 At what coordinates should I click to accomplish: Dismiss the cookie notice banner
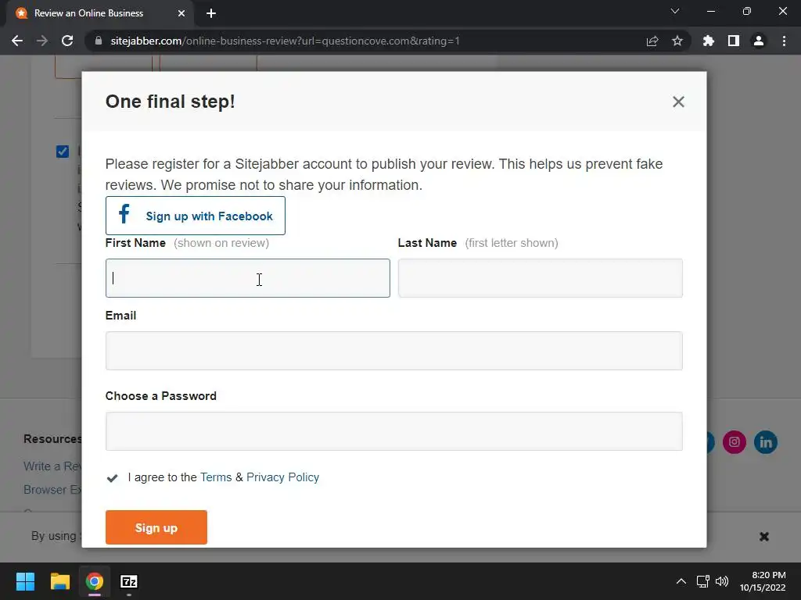pyautogui.click(x=764, y=536)
